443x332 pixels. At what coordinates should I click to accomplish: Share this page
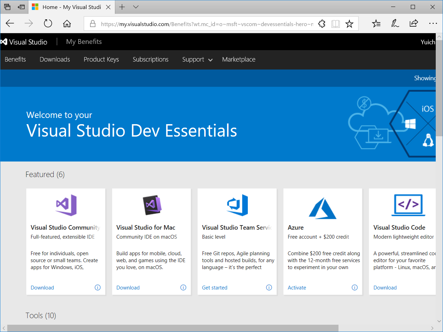pyautogui.click(x=414, y=24)
